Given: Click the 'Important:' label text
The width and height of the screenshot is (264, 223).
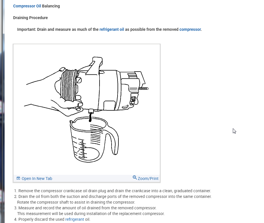Looking at the screenshot, I should coord(27,29).
